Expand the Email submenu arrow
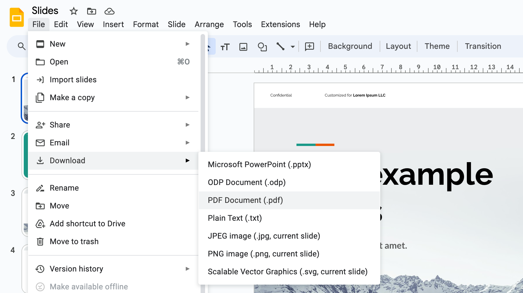The height and width of the screenshot is (293, 523). coord(187,143)
